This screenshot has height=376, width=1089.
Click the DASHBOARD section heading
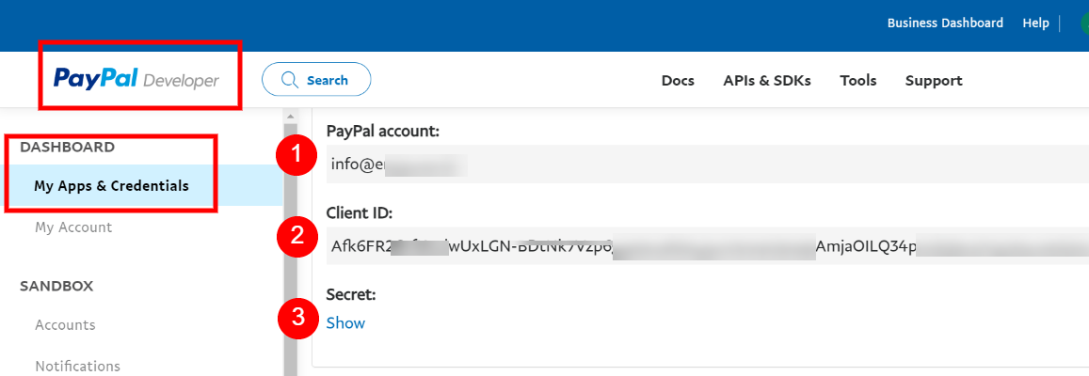68,147
